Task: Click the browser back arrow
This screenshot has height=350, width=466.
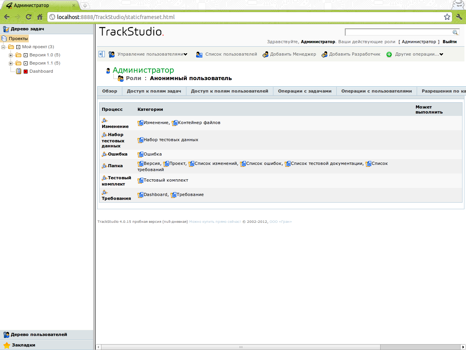Action: [x=7, y=17]
